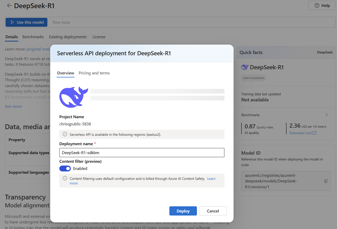Click the Deploy button
This screenshot has width=337, height=229.
click(x=183, y=211)
